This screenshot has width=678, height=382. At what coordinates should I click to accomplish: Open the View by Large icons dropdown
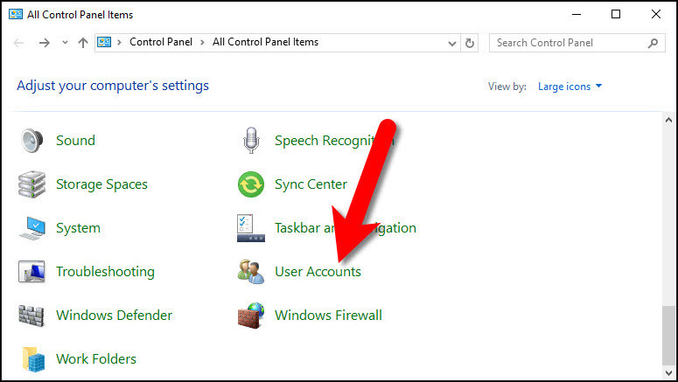(x=570, y=87)
